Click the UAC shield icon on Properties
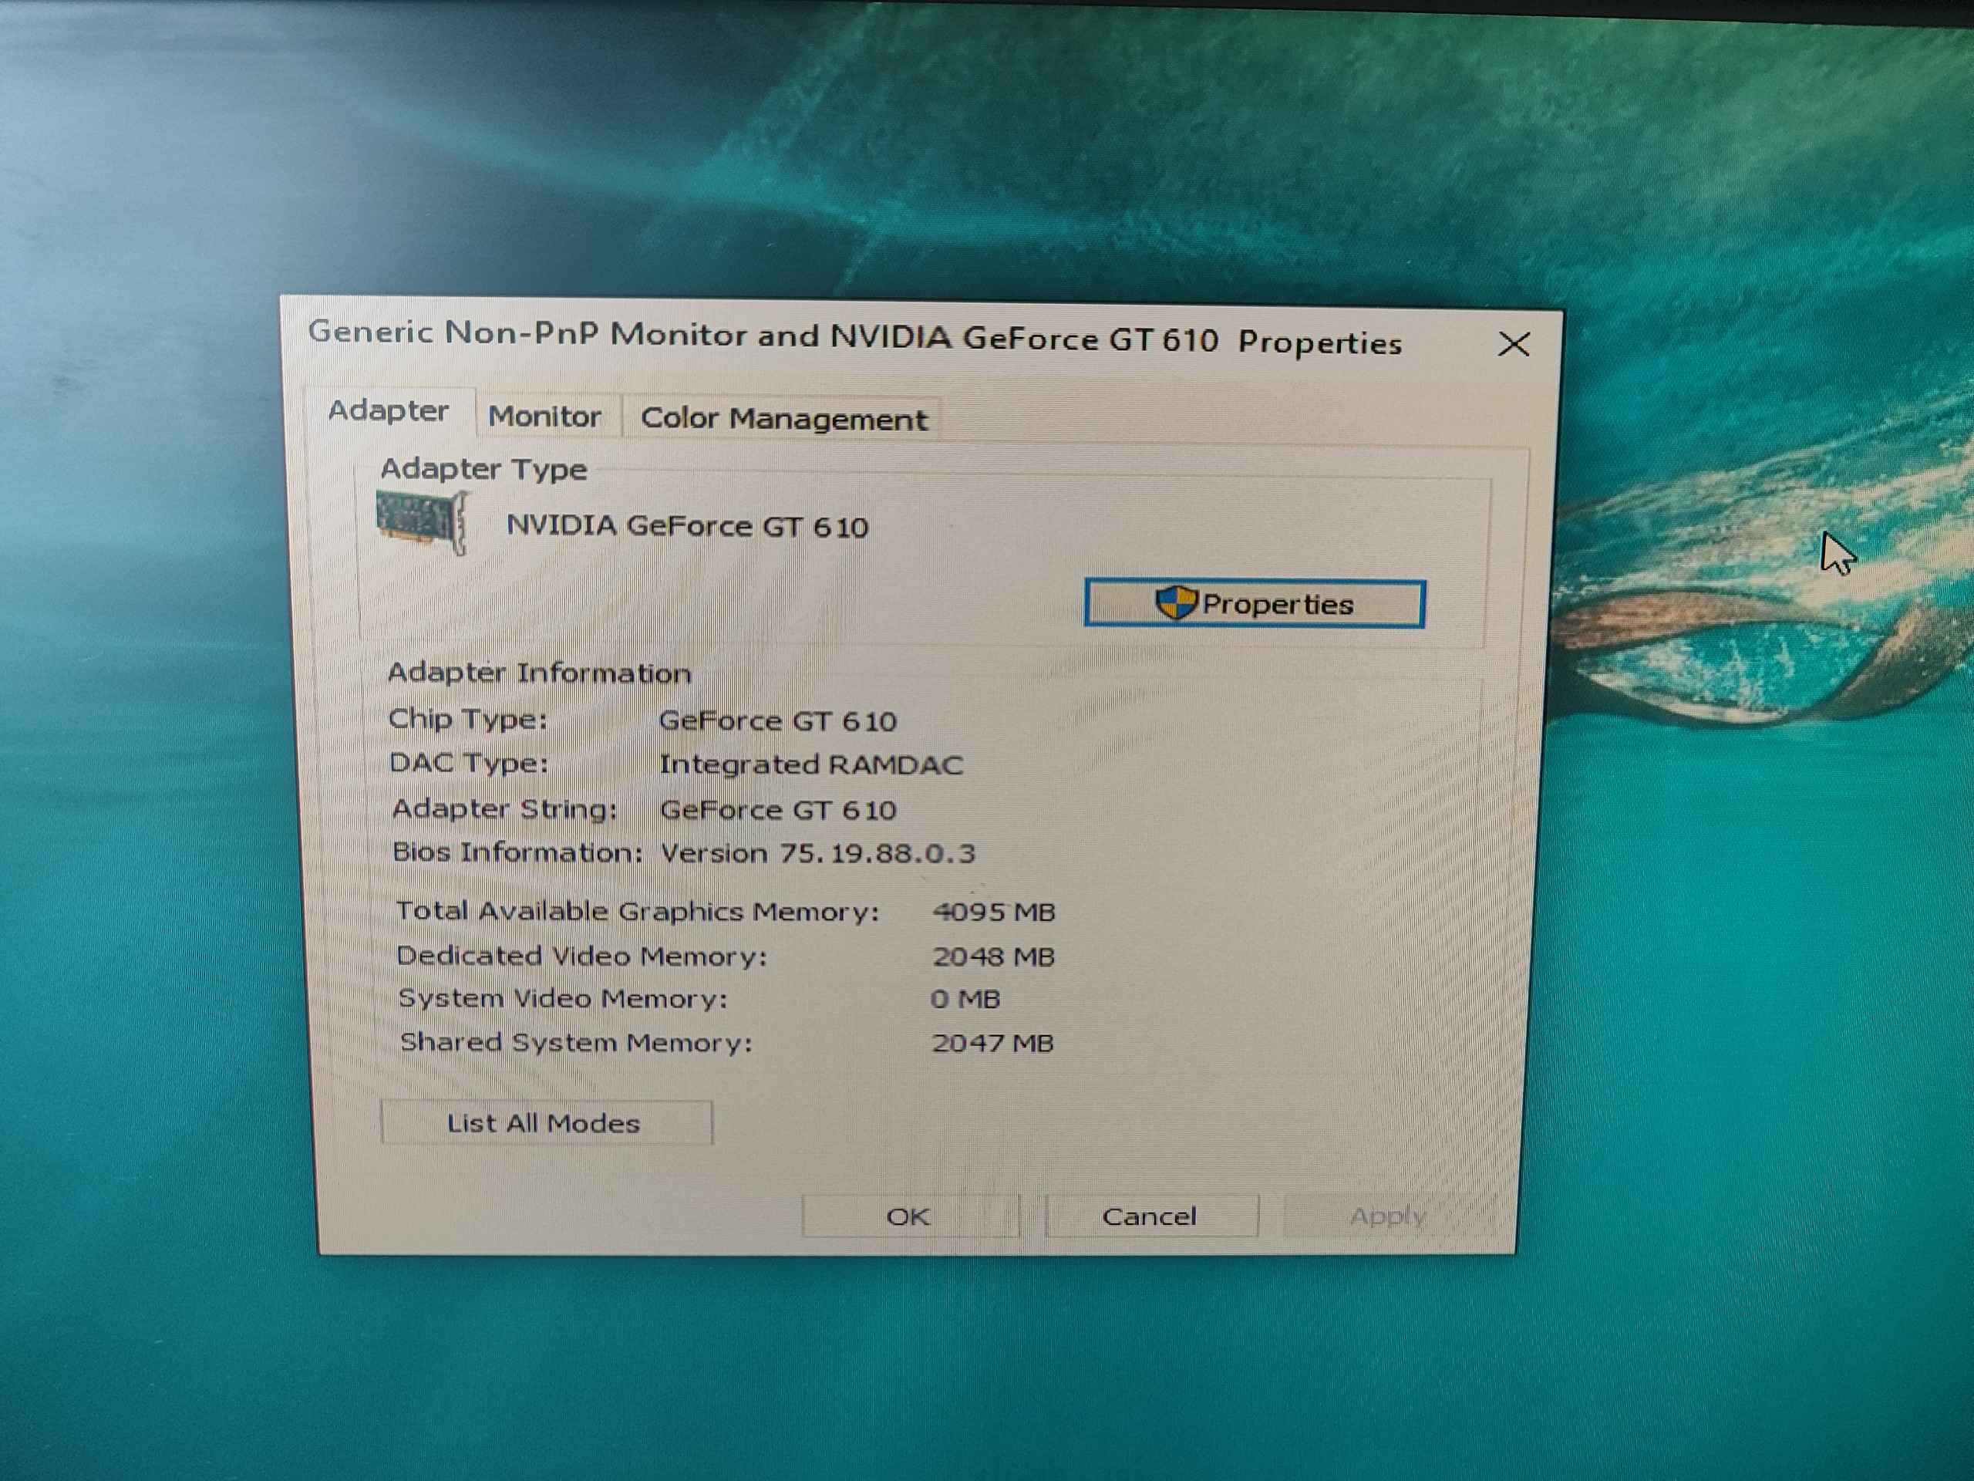This screenshot has height=1481, width=1974. (x=1175, y=603)
